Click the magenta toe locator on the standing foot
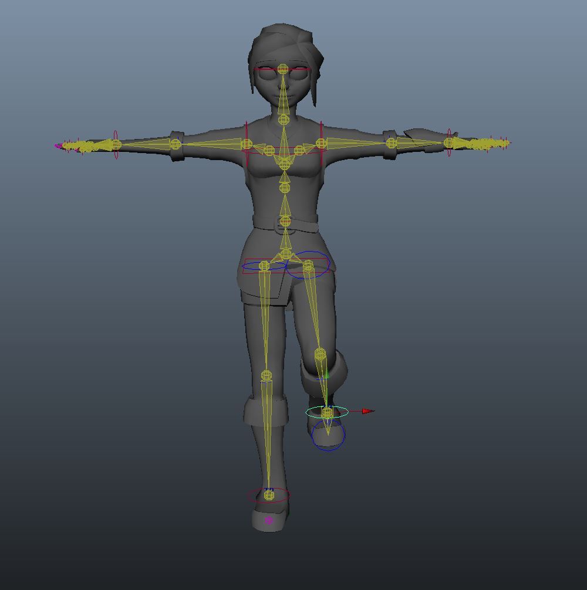Viewport: 587px width, 590px height. (269, 520)
